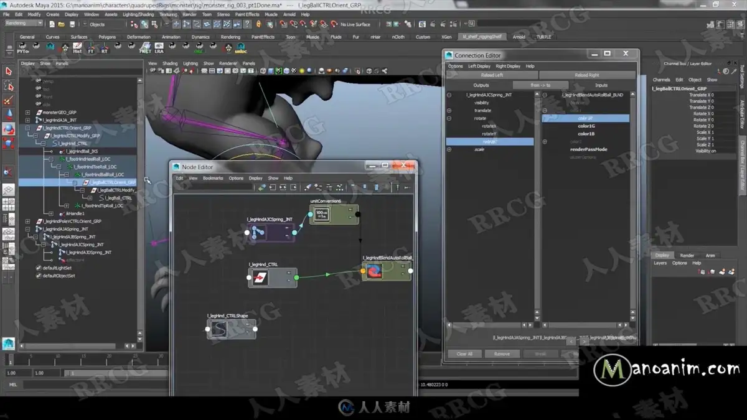The image size is (747, 420).
Task: Expand translate attribute in Connection Editor outputs
Action: [449, 111]
